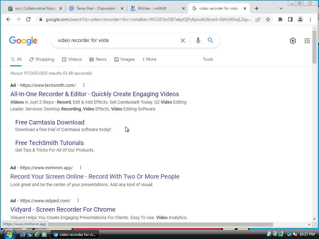Click the About 117,000,000 results text
Viewport: 319px width, 239px height.
(x=51, y=73)
